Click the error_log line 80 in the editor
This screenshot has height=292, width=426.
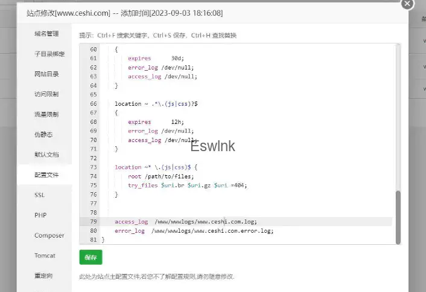(x=194, y=231)
